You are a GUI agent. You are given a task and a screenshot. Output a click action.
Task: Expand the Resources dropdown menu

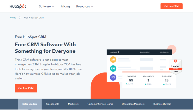pos(84,7)
